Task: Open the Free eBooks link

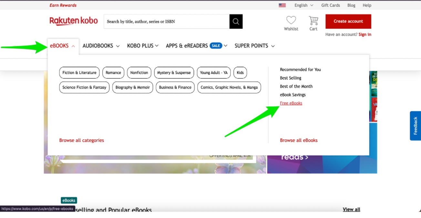Action: [x=291, y=103]
